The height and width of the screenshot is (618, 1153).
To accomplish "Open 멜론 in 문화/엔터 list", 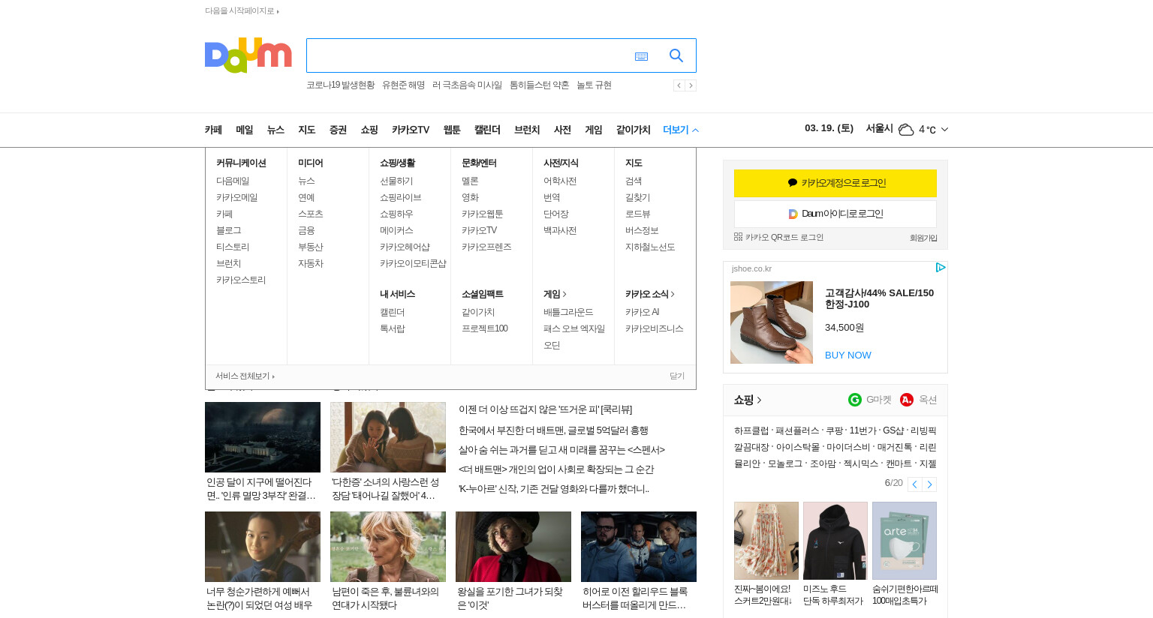I will (x=470, y=181).
